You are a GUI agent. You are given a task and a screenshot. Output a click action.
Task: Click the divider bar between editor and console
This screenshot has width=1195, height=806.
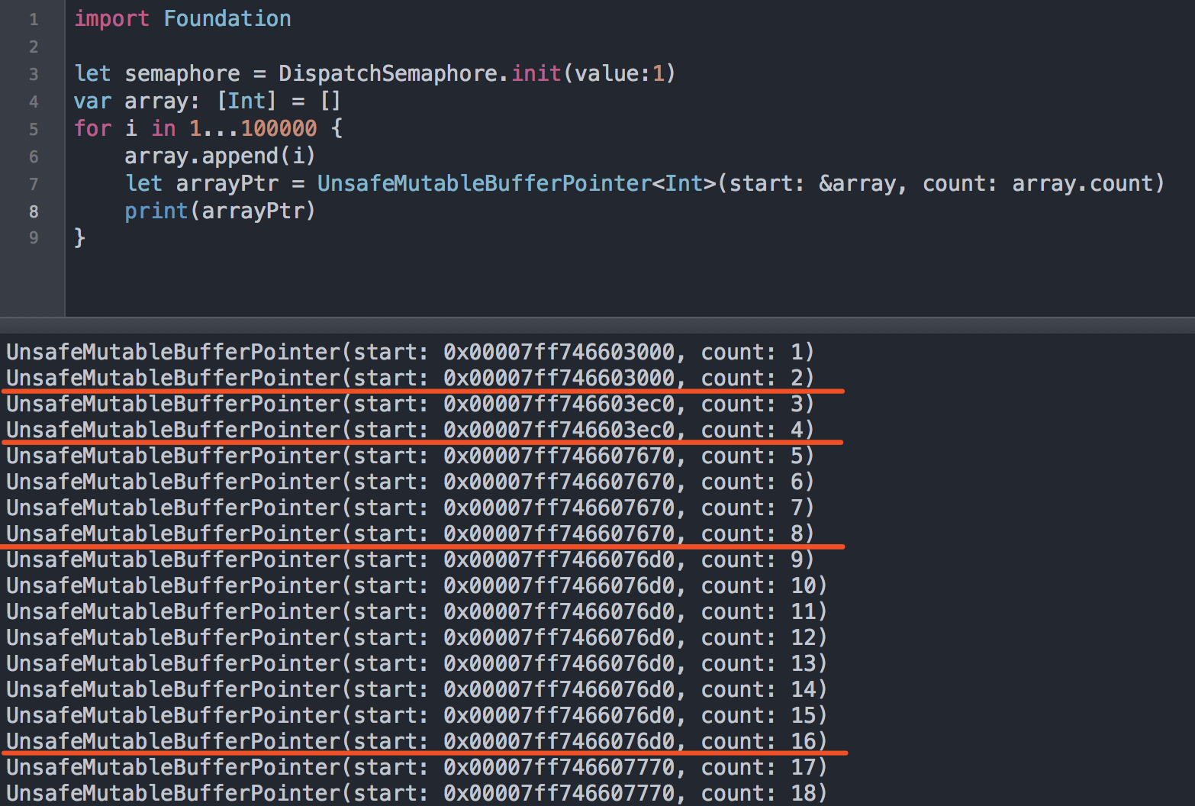click(597, 324)
